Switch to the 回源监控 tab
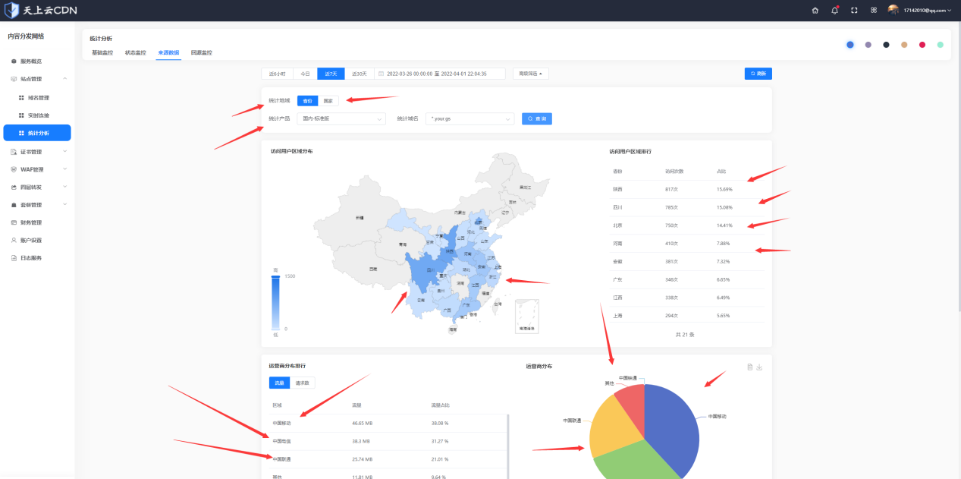The height and width of the screenshot is (479, 961). point(202,53)
